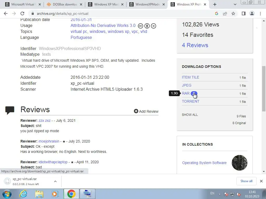This screenshot has height=199, width=266.
Task: Download the RAR file option
Action: pos(185,93)
